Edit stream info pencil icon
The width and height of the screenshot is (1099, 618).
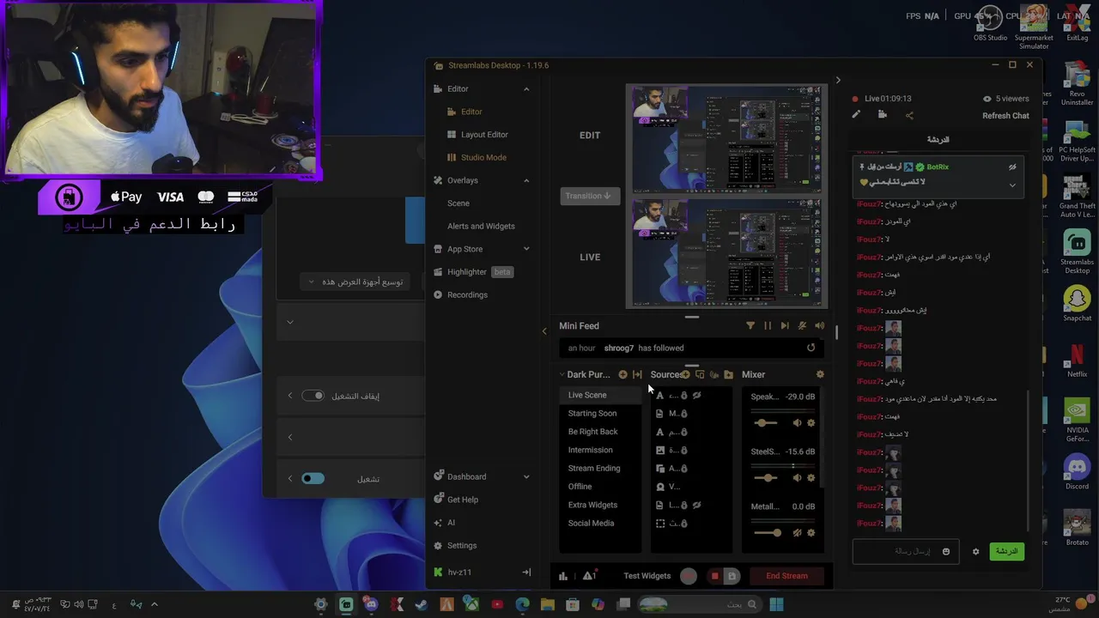click(856, 115)
